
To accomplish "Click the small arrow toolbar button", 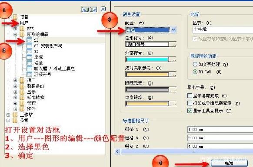I will (103, 9).
